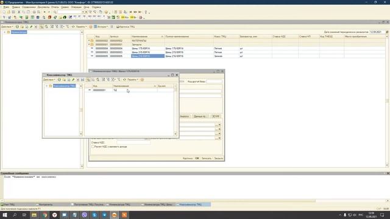Click Карточка button at item form bottom
390x219 pixels.
[188, 158]
